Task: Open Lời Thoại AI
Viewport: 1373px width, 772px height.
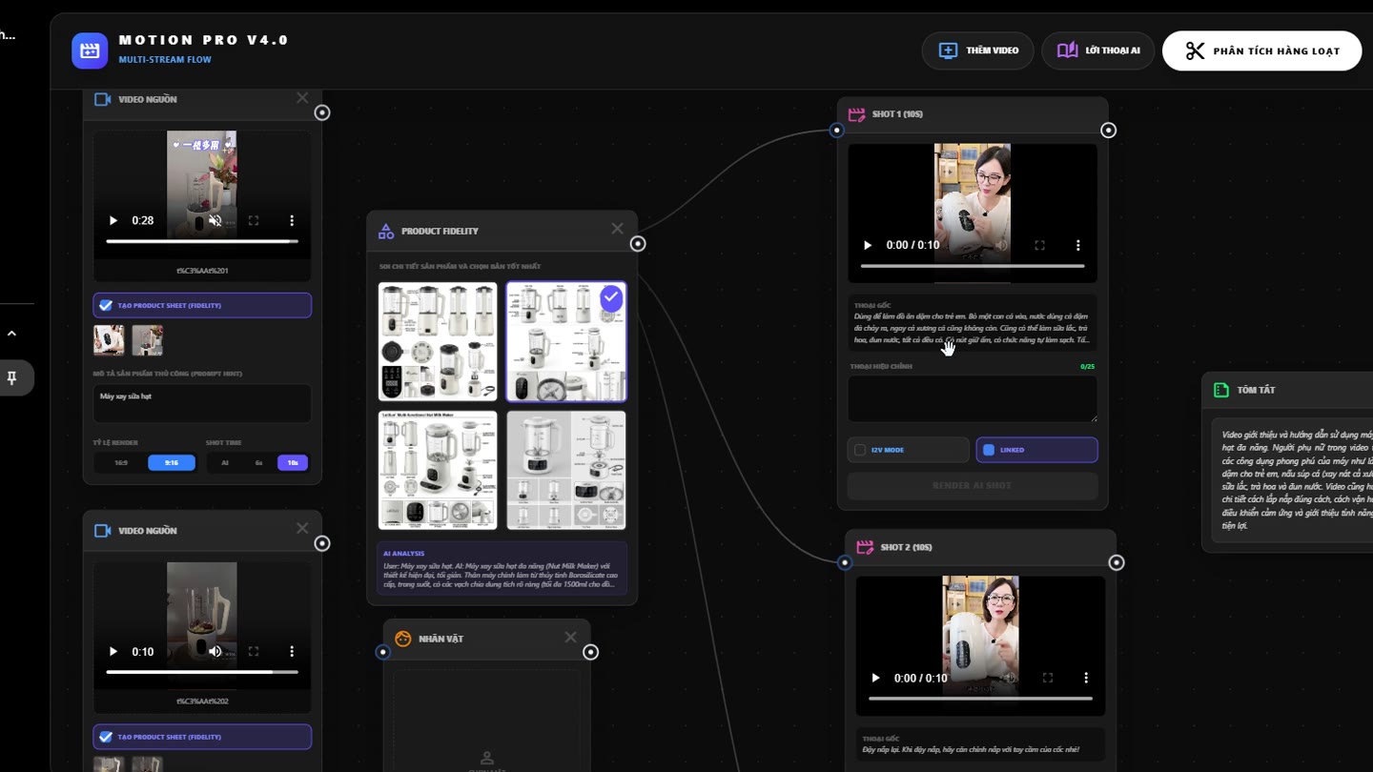Action: (1098, 51)
